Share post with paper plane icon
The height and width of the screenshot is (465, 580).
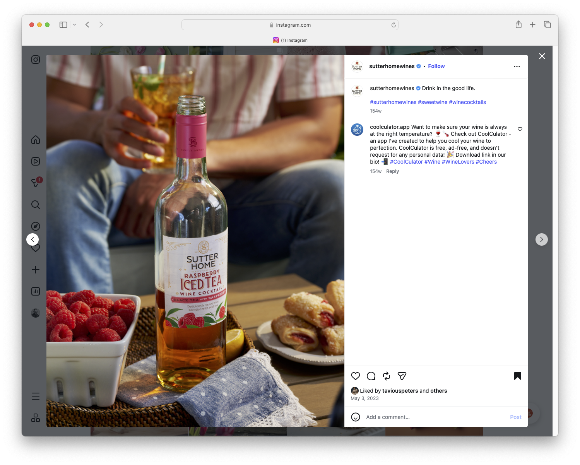pos(402,376)
